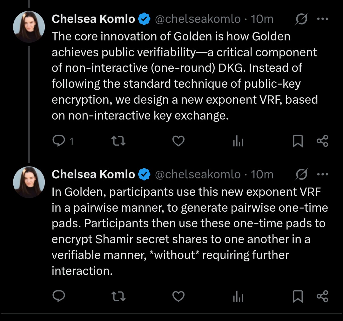
Task: Open more options menu on second tweet
Action: [x=322, y=174]
